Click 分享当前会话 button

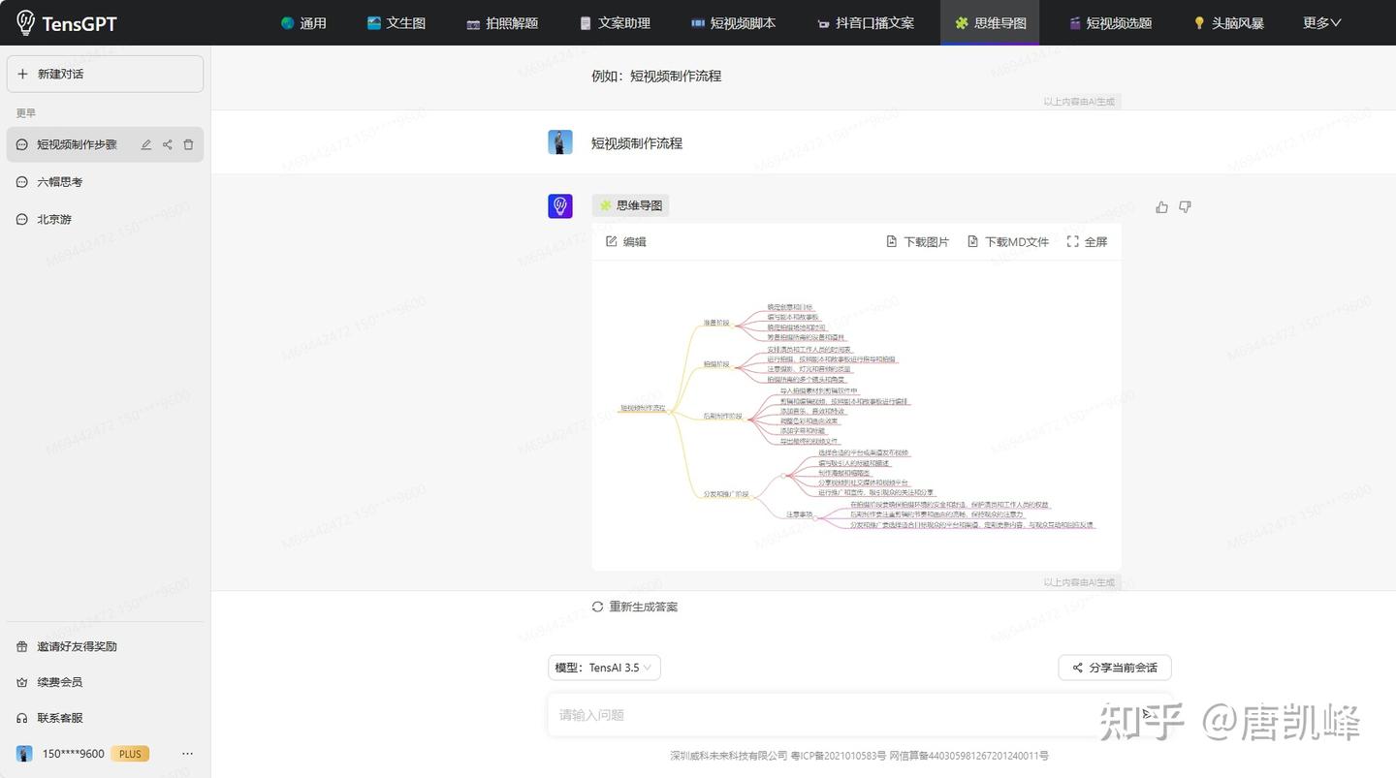1115,668
